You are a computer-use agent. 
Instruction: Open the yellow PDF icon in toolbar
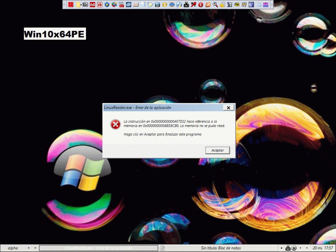click(x=237, y=5)
